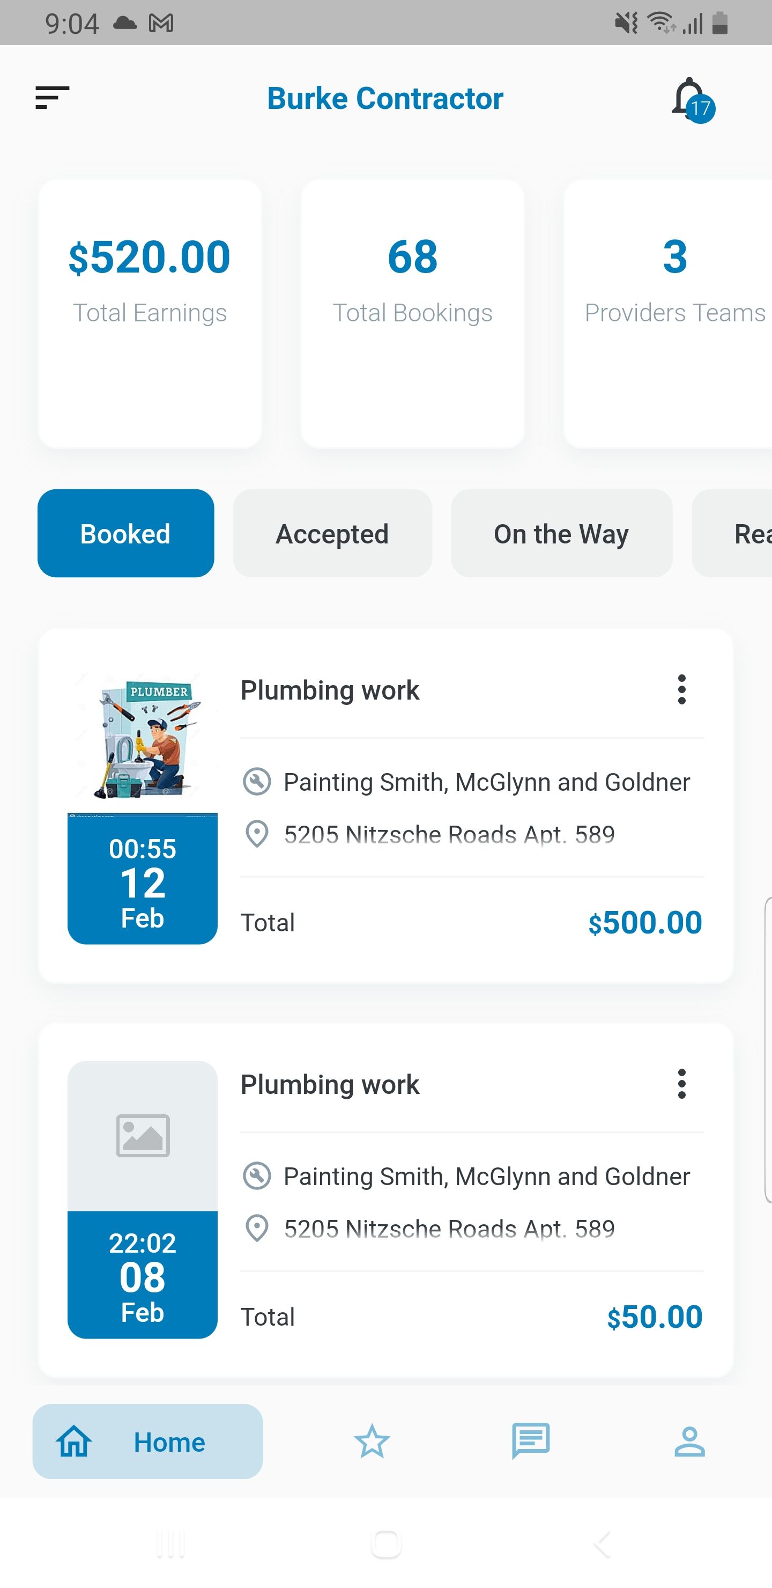Tap the star icon in bottom navigation
This screenshot has height=1588, width=772.
coord(372,1442)
